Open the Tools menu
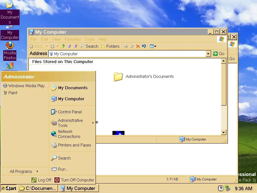Image resolution: width=257 pixels, height=193 pixels. point(90,39)
